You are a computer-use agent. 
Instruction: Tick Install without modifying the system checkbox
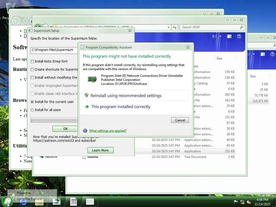[32, 77]
